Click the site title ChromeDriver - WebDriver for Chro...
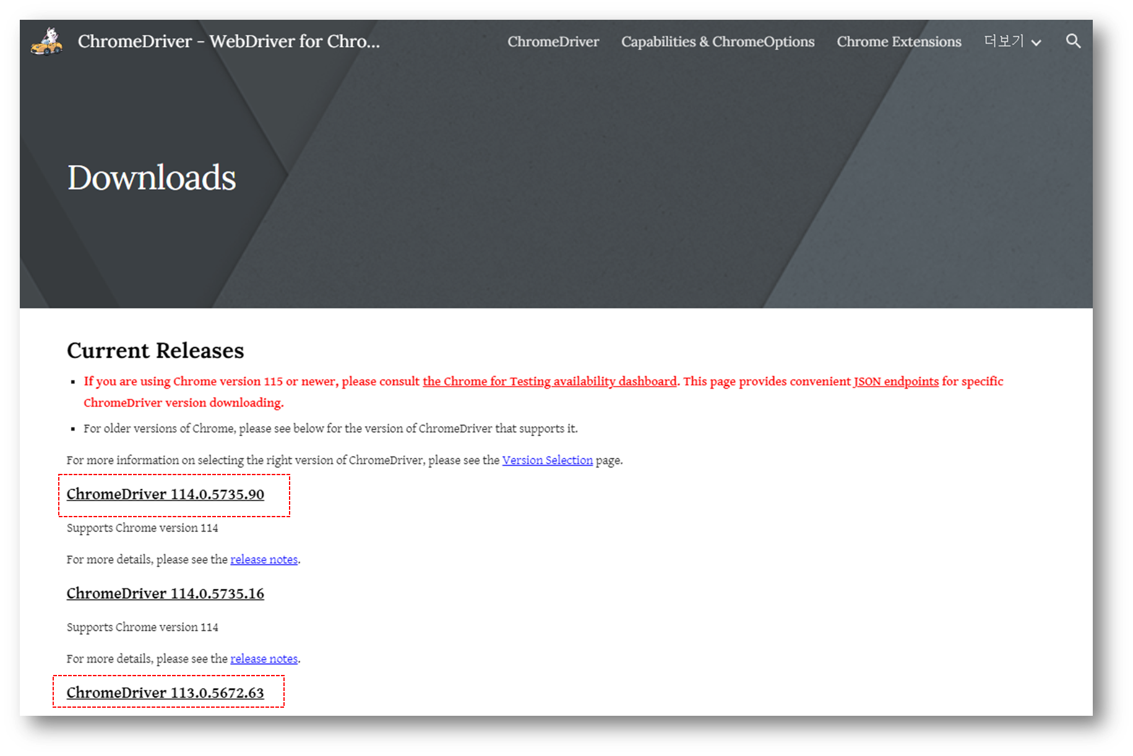 228,41
